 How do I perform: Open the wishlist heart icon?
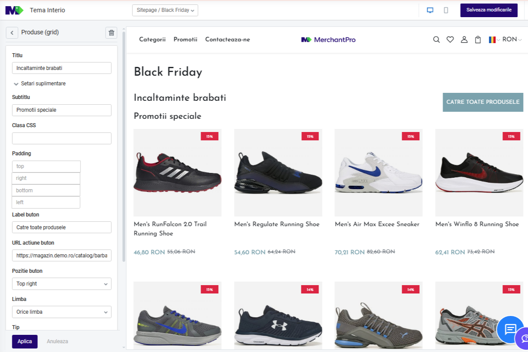[450, 40]
